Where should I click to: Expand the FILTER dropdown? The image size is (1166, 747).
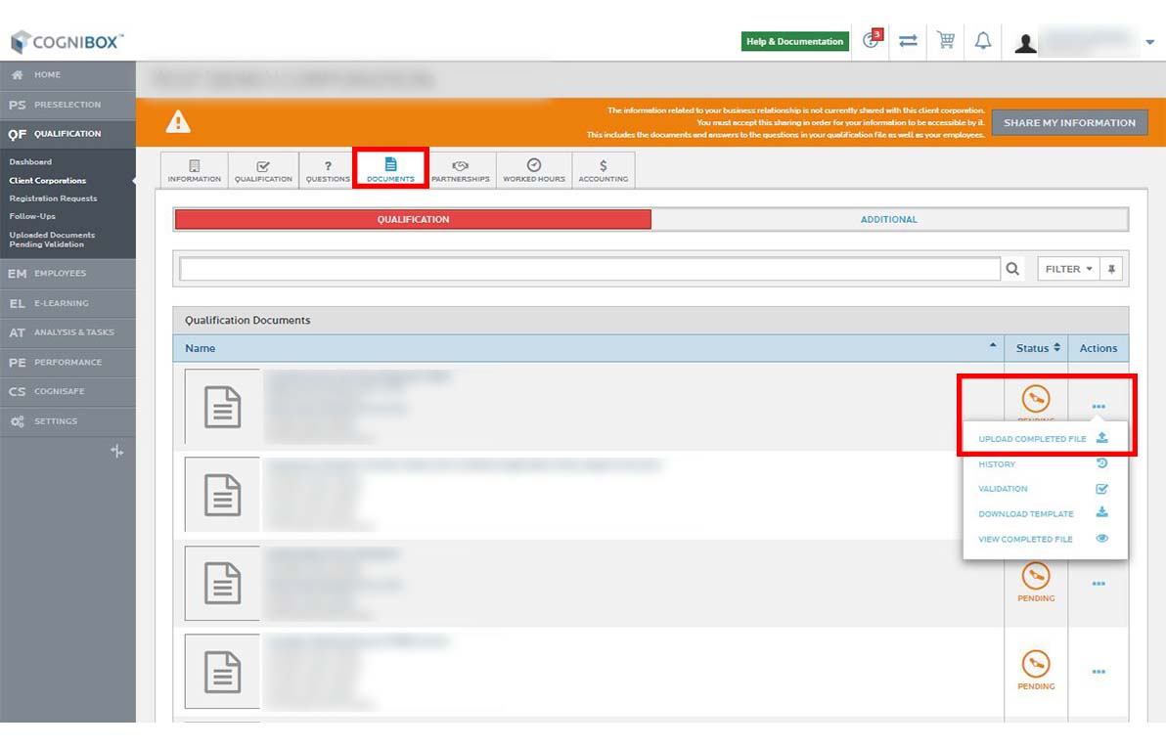(1068, 269)
